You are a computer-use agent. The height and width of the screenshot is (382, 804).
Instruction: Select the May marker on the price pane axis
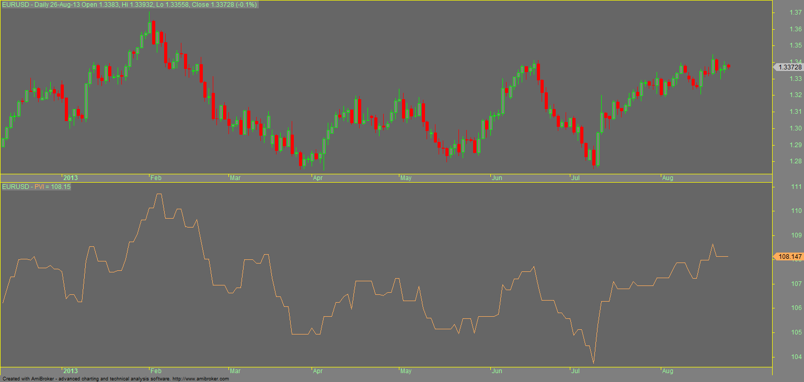(x=406, y=178)
